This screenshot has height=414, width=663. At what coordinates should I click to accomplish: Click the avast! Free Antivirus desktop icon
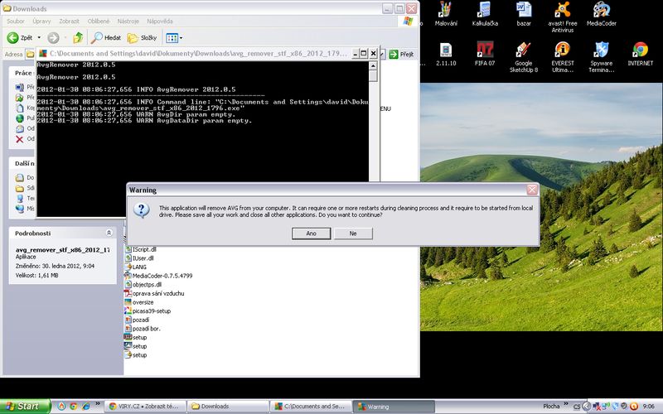(563, 17)
